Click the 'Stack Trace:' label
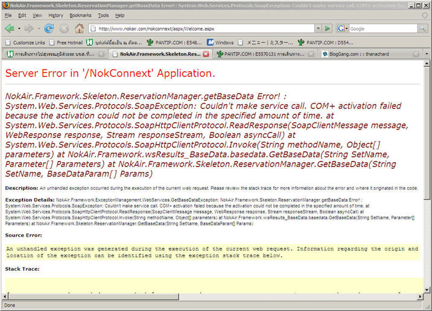This screenshot has height=311, width=432. 22,269
